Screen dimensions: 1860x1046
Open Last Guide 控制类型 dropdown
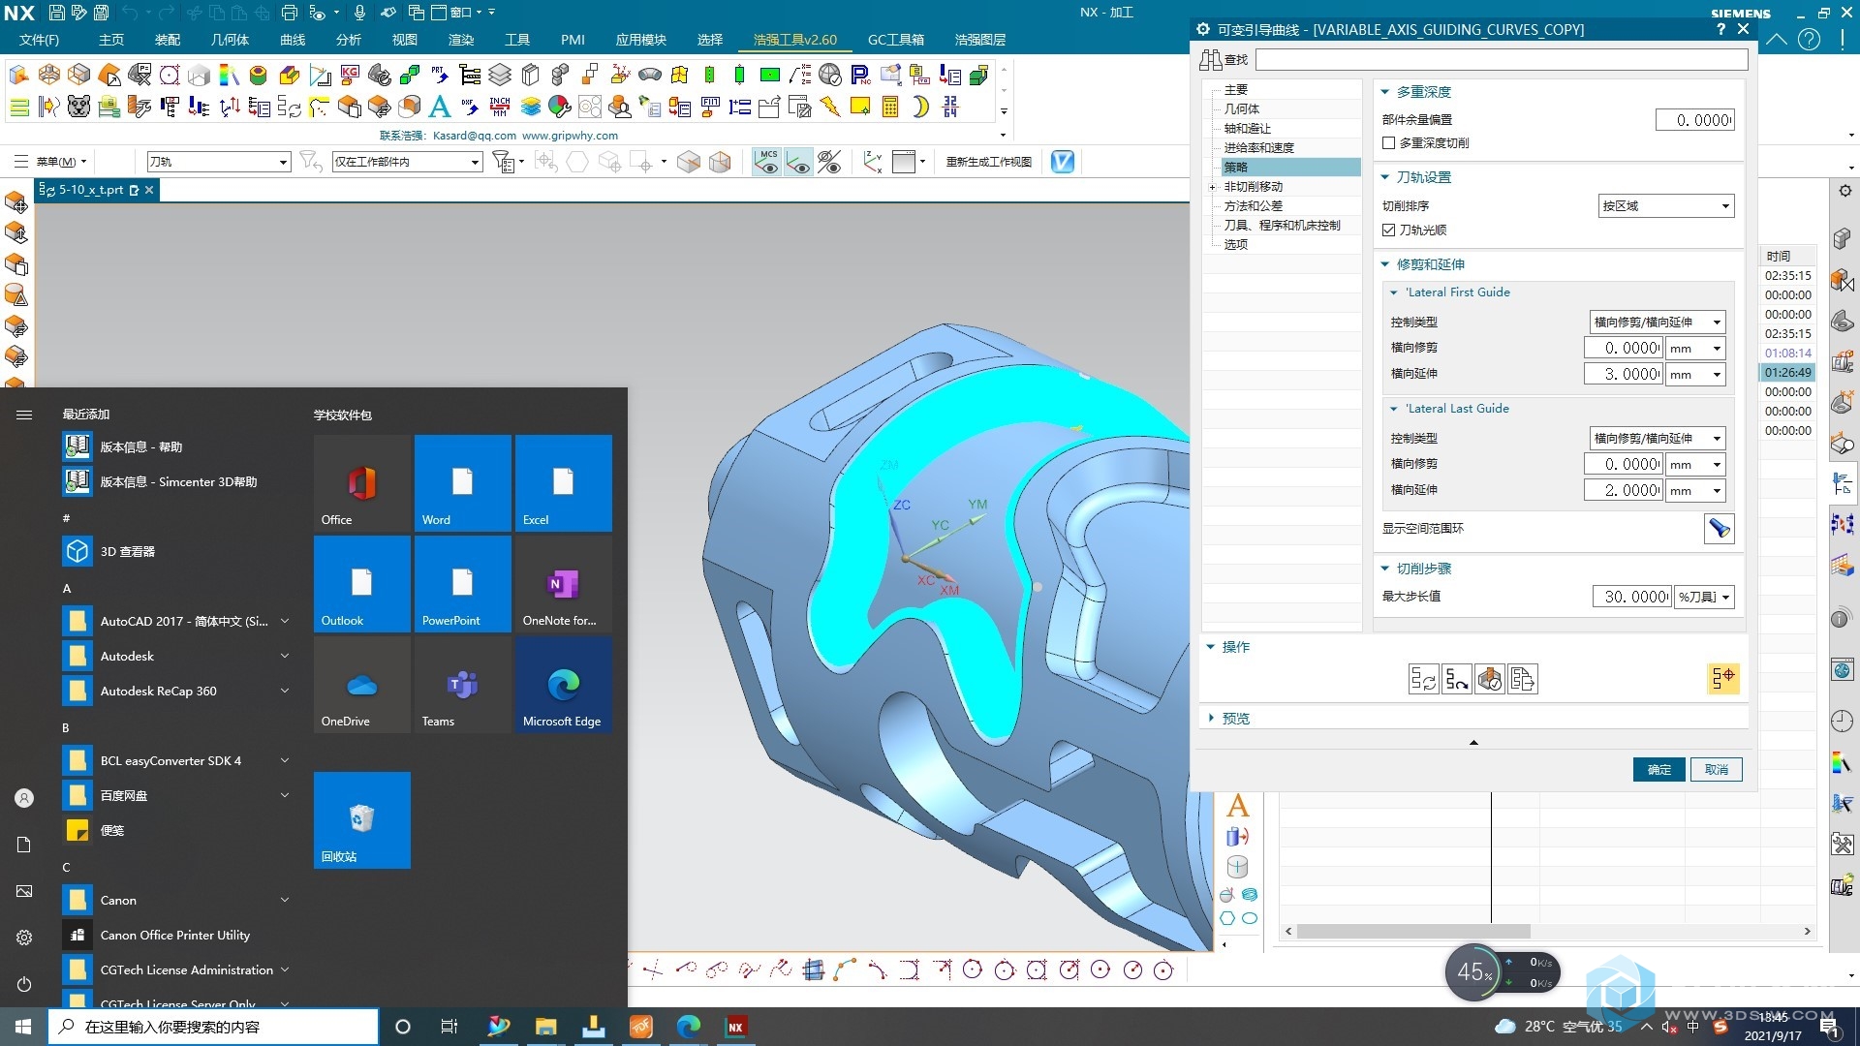1658,439
